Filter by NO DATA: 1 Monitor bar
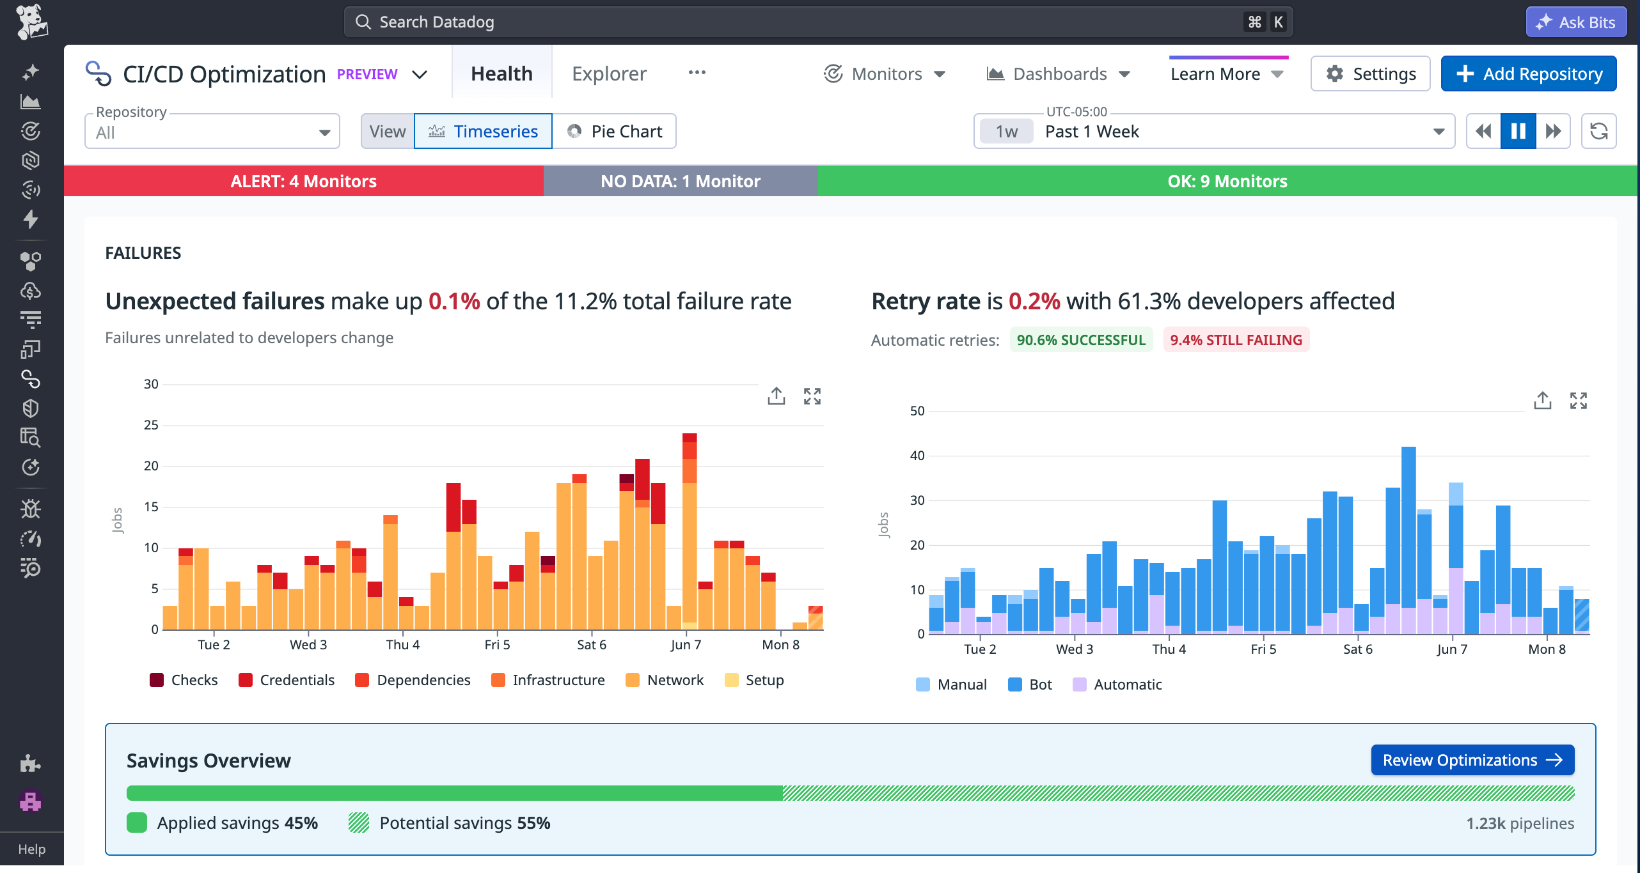 point(681,182)
